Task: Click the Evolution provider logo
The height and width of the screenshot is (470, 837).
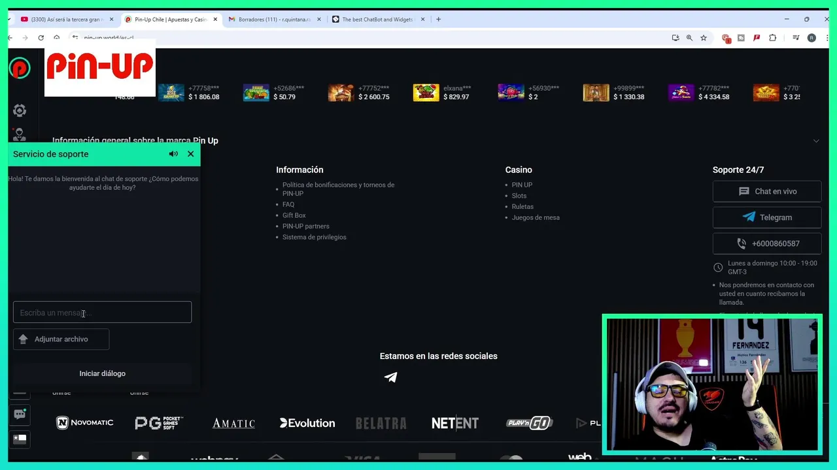Action: [x=307, y=423]
